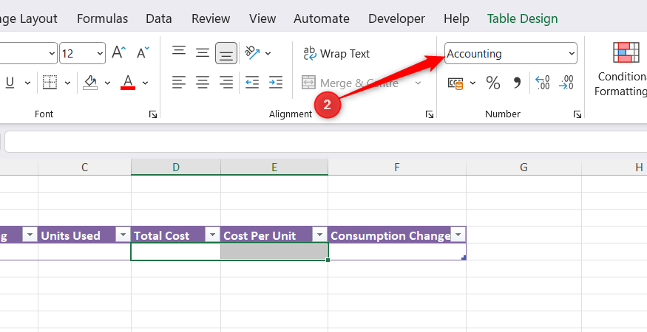Switch to the Automate tab

pos(322,18)
